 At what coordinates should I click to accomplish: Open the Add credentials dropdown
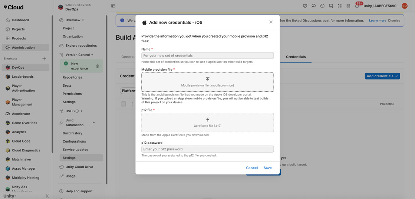click(382, 76)
